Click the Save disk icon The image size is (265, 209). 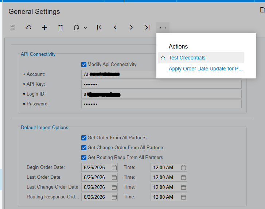pyautogui.click(x=12, y=27)
